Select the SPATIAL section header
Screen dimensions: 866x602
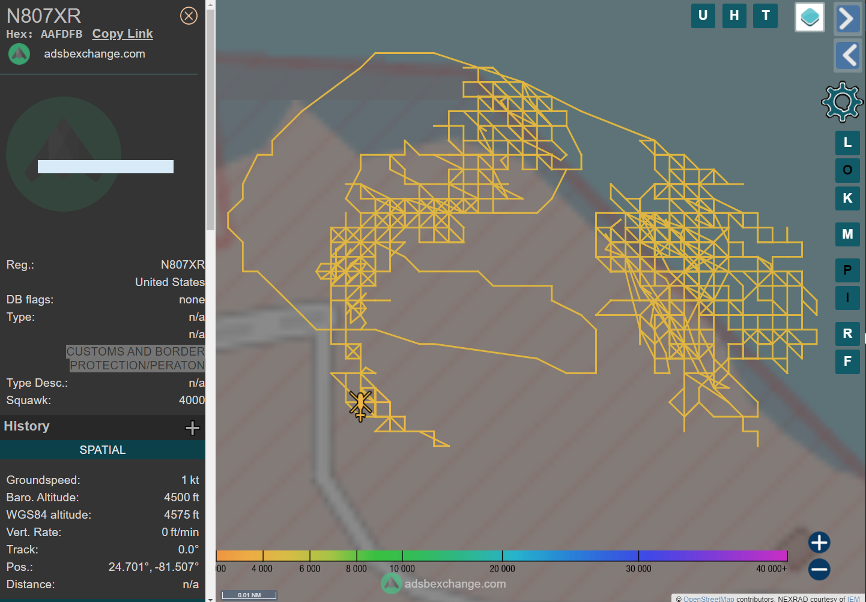(103, 450)
